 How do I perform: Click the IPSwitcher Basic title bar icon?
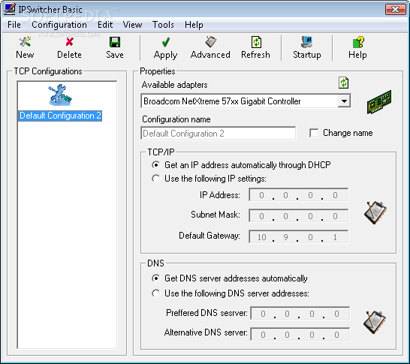[10, 9]
